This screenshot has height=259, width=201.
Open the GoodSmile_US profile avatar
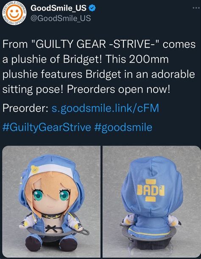(14, 13)
